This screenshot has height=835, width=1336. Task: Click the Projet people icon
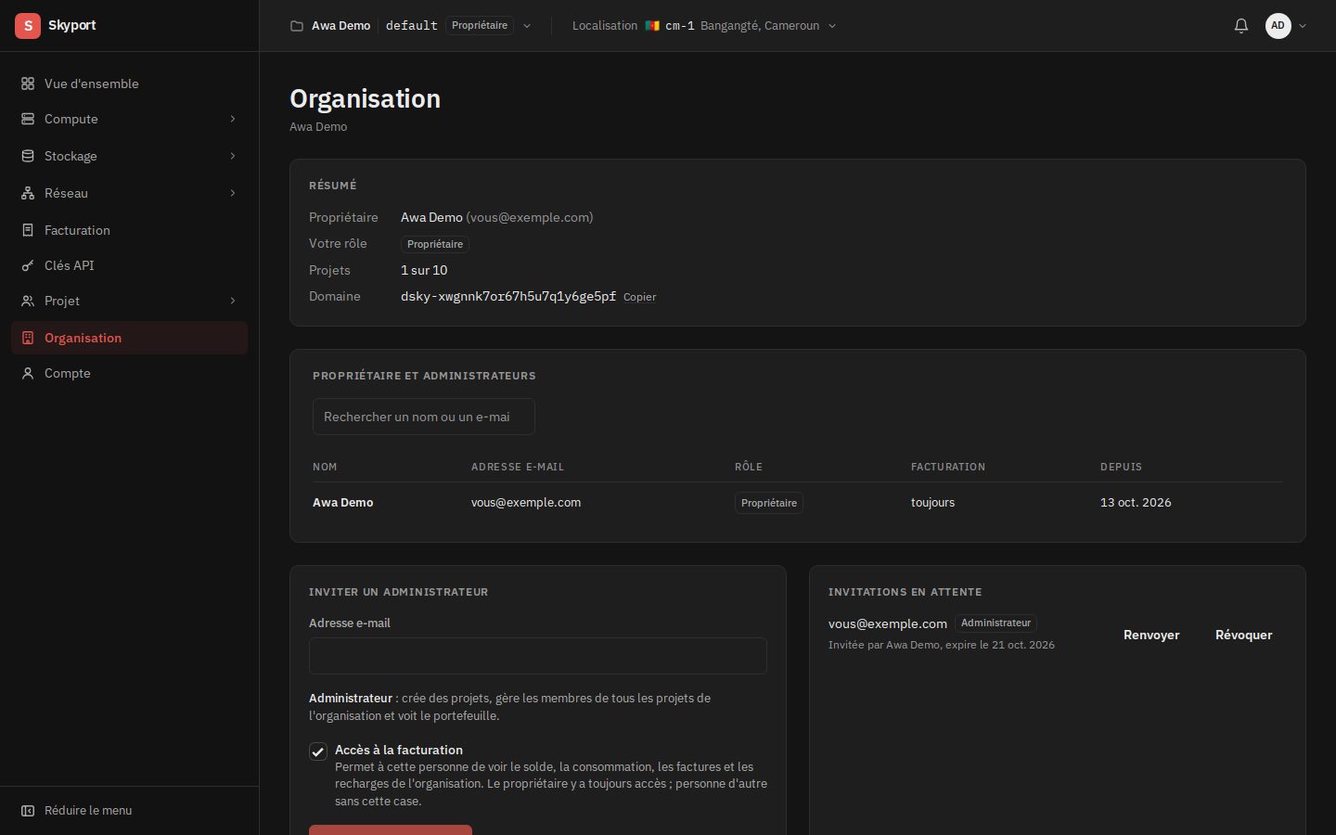(28, 301)
